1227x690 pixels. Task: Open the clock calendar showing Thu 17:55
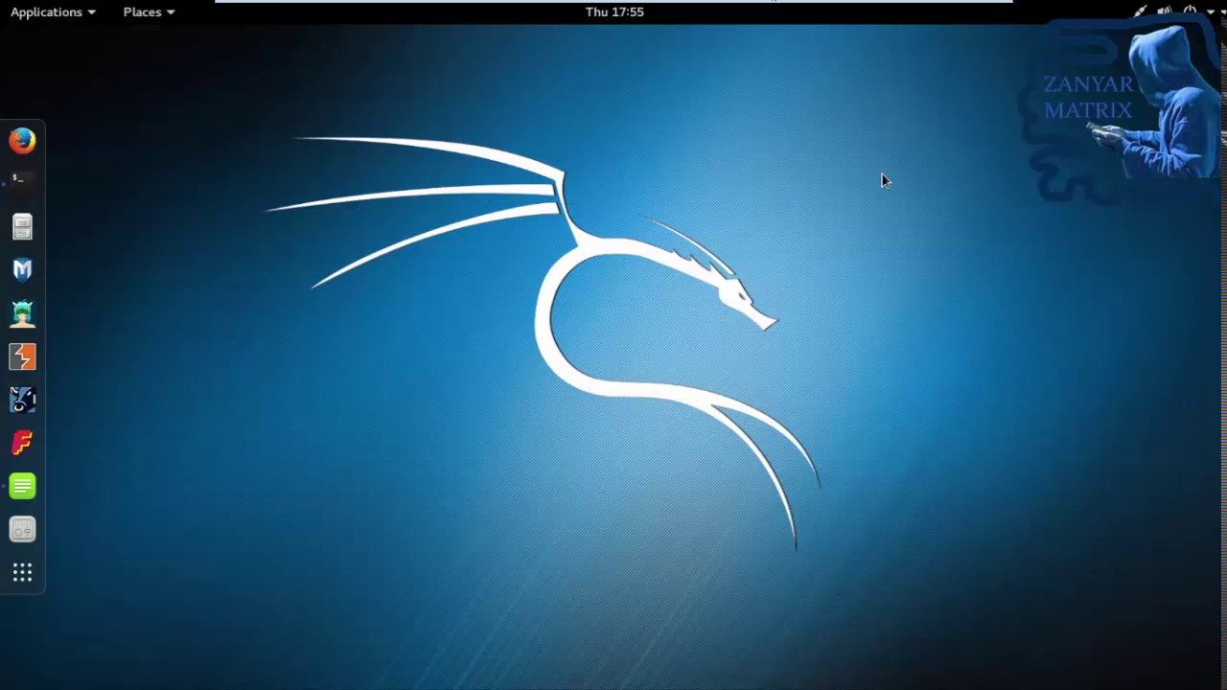[614, 11]
